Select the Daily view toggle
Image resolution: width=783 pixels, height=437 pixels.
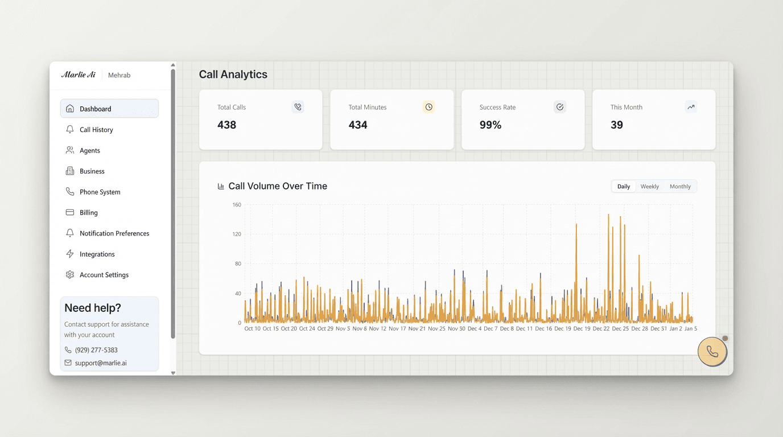(623, 186)
